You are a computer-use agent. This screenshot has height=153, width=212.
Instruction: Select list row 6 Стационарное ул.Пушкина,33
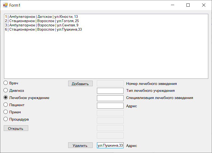[106, 30]
